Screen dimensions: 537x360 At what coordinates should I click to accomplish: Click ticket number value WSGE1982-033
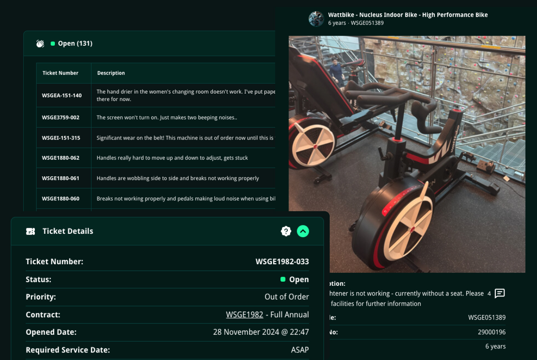[x=282, y=262]
